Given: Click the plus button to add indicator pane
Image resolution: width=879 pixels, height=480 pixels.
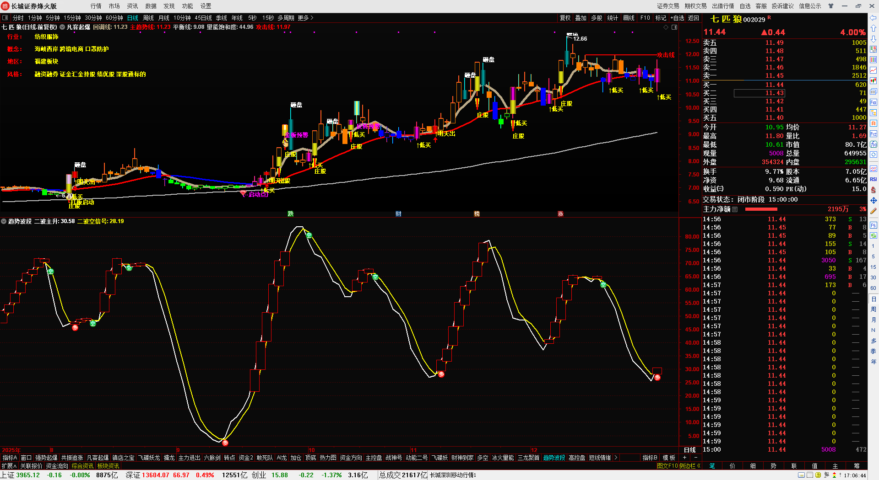Looking at the screenshot, I should point(685,458).
